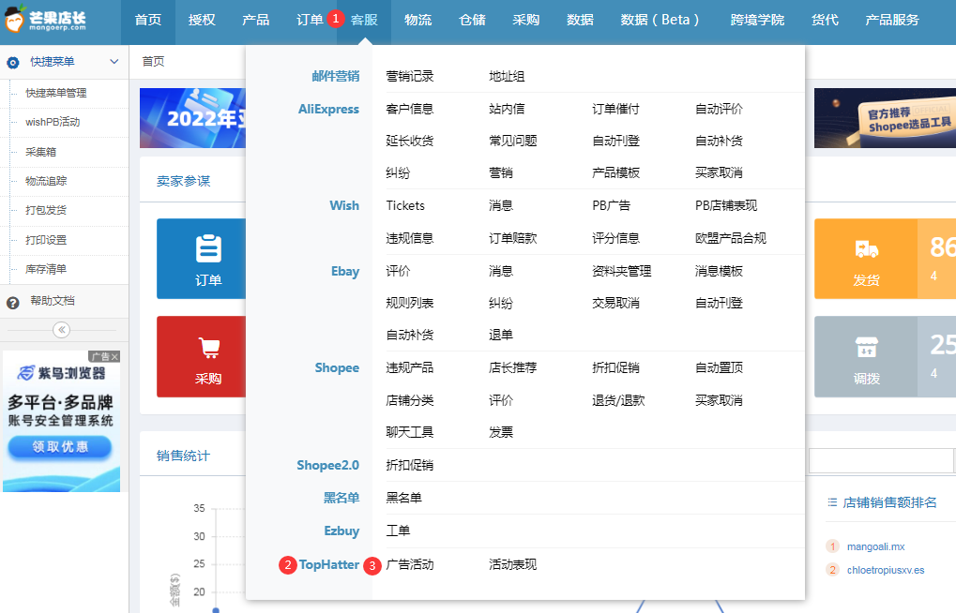
Task: Open AliExpress 自动评价
Action: coord(719,109)
